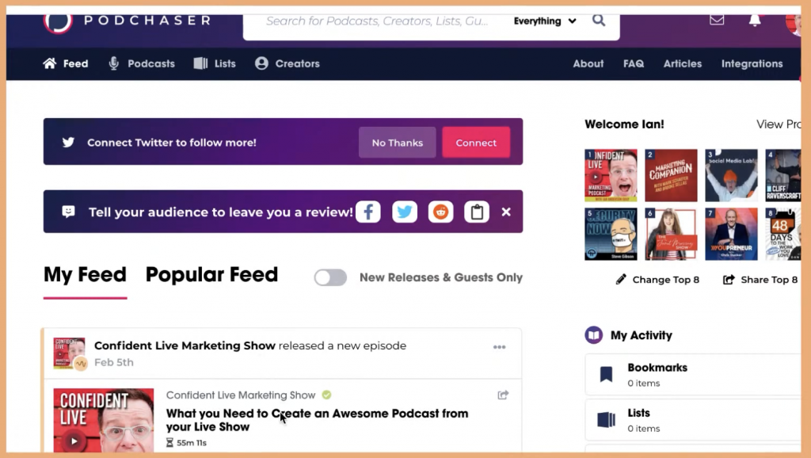Open Top 8 Youpreneur thumbnail

pos(731,234)
